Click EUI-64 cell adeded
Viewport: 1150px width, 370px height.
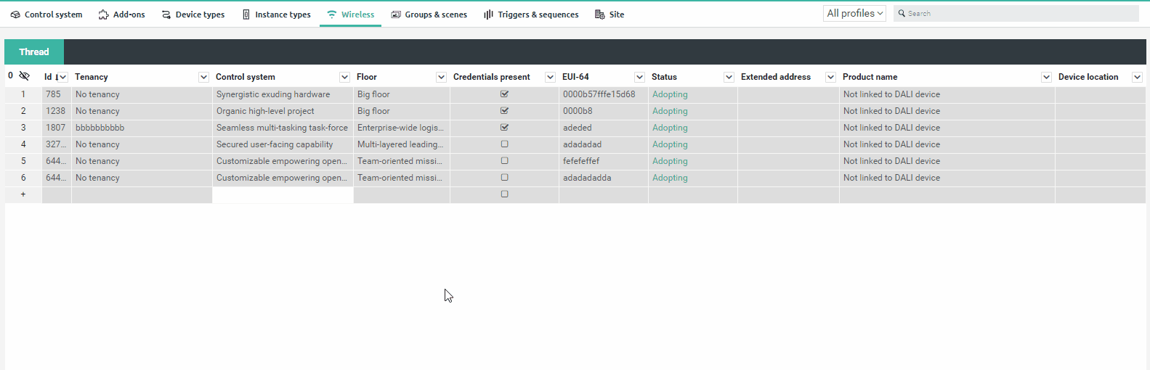(603, 128)
